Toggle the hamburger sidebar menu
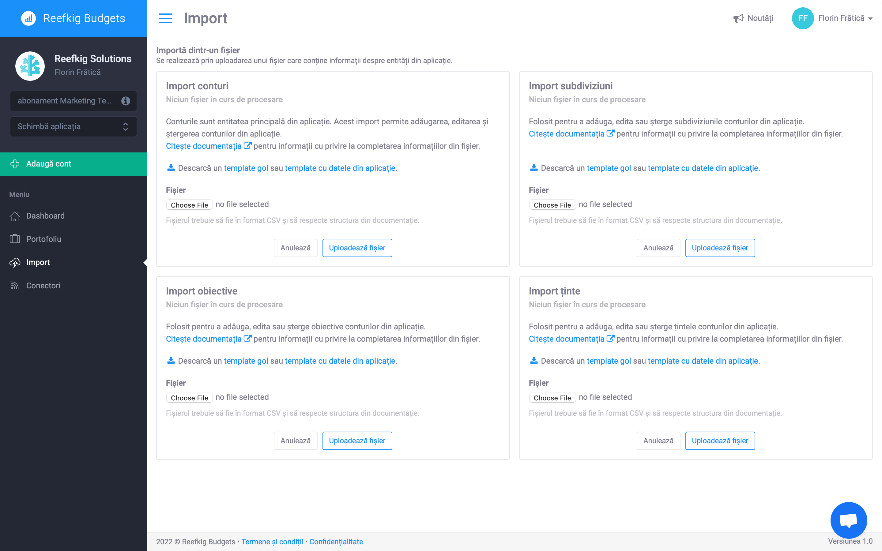882x551 pixels. [165, 18]
